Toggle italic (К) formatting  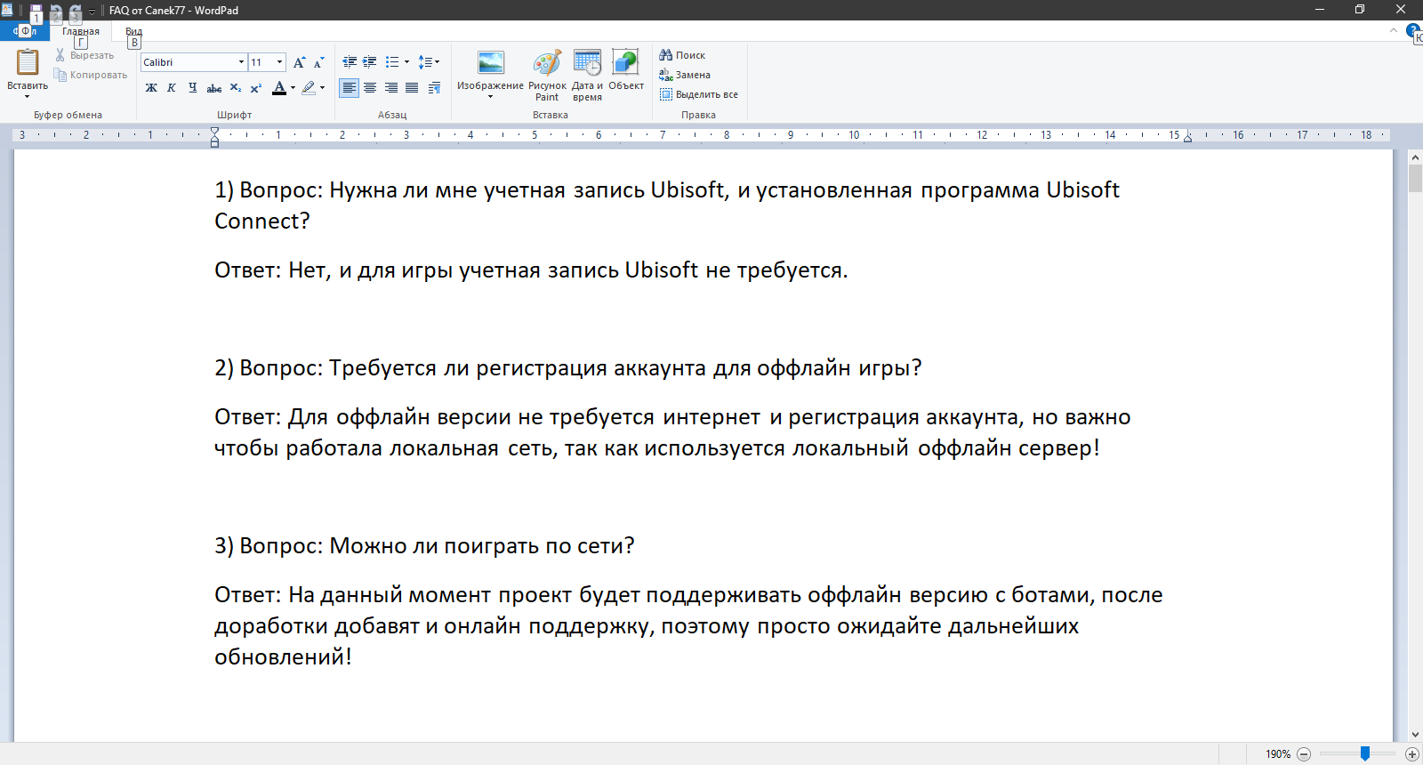(172, 88)
